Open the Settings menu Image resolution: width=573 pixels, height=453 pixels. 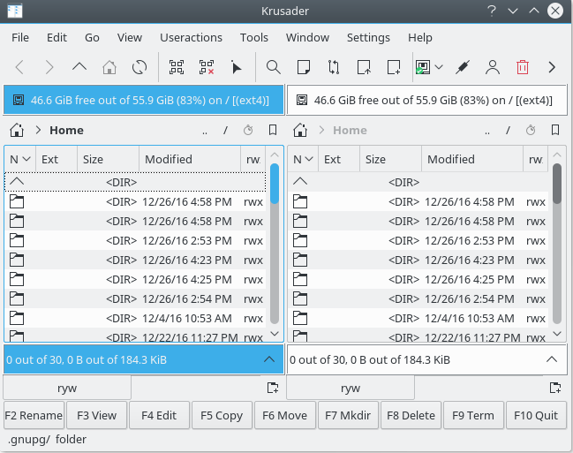tap(368, 37)
